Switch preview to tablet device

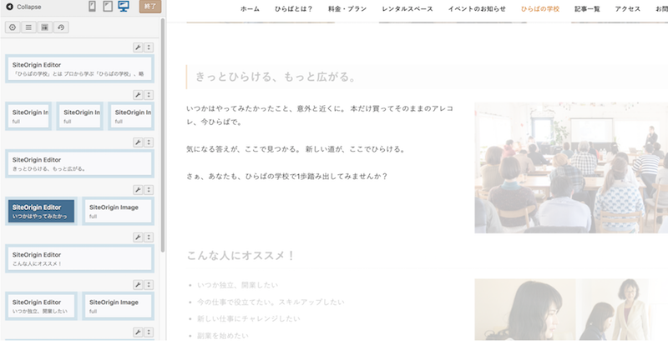point(107,7)
